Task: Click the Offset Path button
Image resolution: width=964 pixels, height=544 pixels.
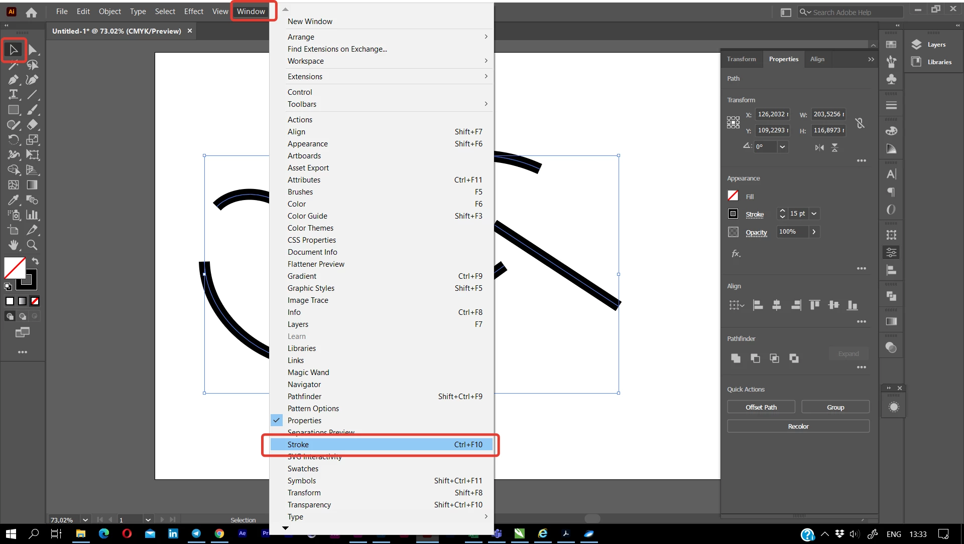Action: click(x=761, y=407)
